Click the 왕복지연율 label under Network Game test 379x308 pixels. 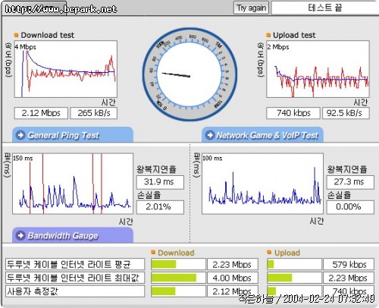pos(347,169)
